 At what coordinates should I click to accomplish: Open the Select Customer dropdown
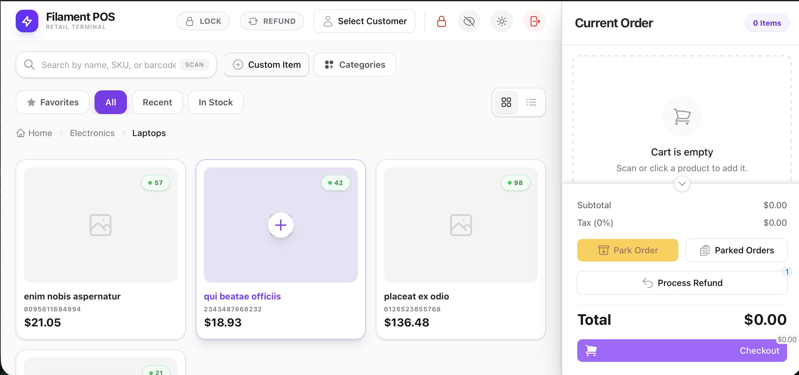click(x=364, y=21)
